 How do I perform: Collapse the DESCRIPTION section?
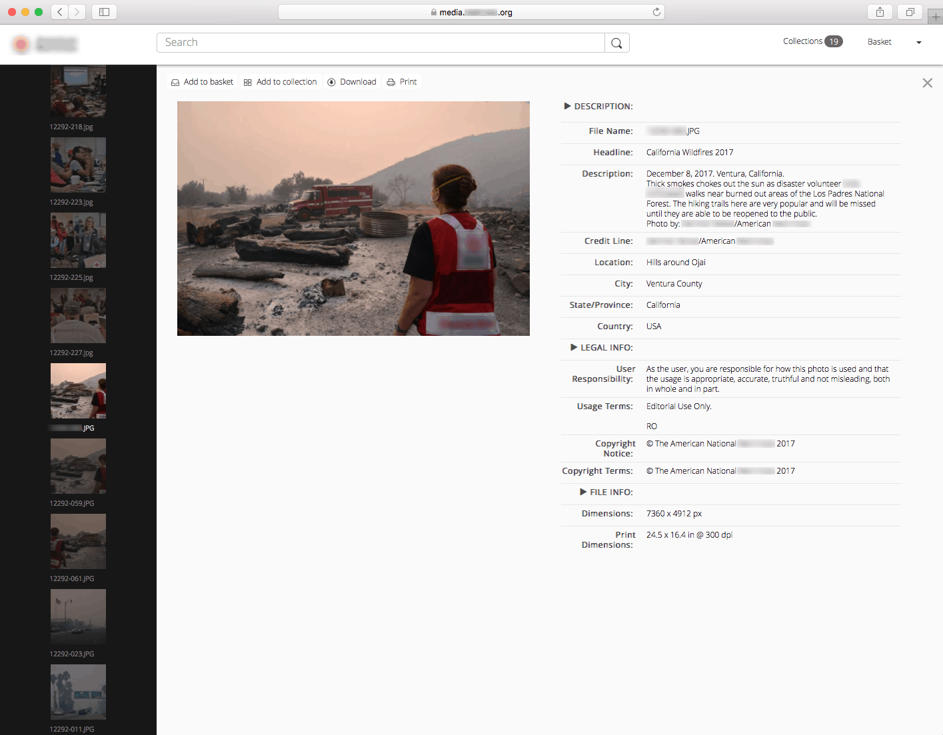pos(567,106)
